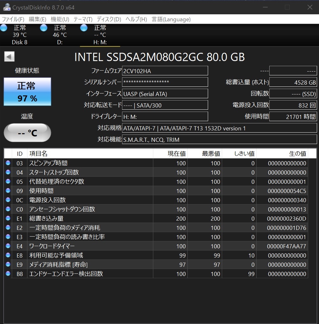Viewport: 319px width, 324px height.
Task: Select the メディア消耗指標 [寿命] attribute name
Action: 58,265
